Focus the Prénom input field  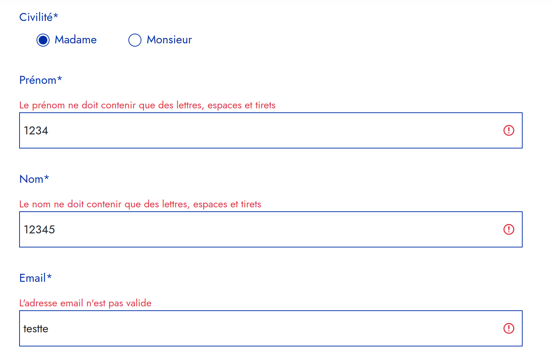[x=253, y=130]
